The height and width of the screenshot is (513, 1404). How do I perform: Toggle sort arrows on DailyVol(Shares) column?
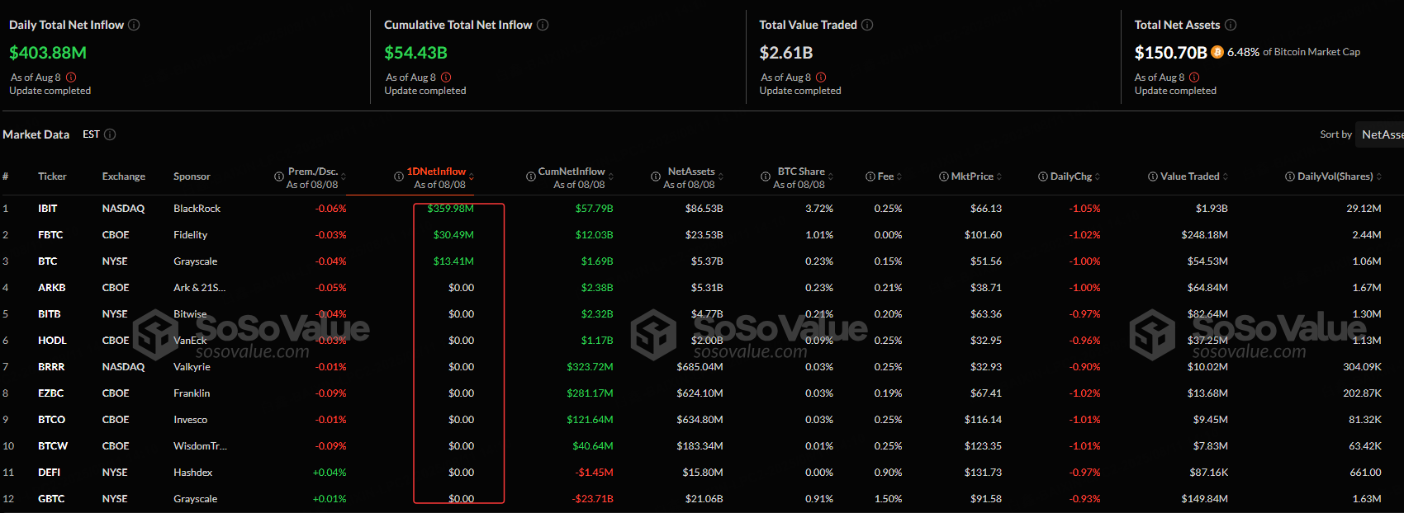click(1379, 176)
